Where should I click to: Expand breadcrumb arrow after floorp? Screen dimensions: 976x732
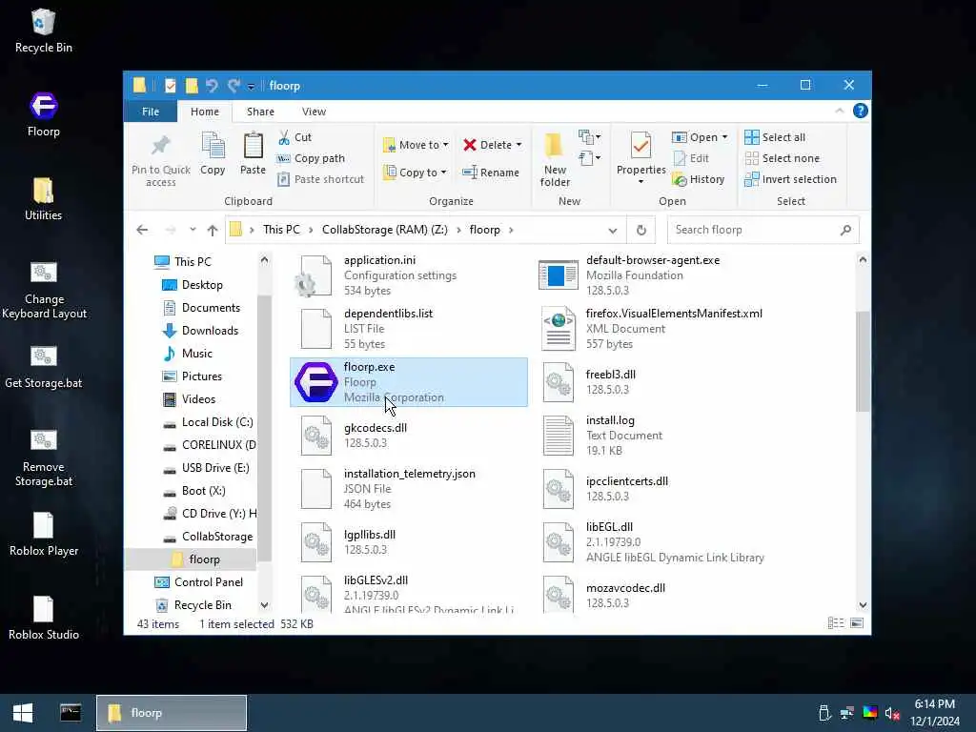511,231
